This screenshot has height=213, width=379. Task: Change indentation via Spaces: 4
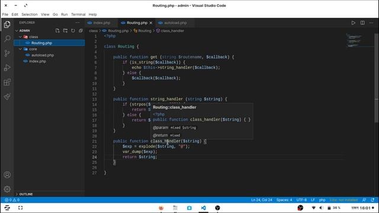tap(284, 200)
